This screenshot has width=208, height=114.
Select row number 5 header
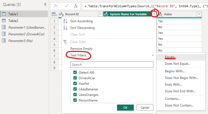(54, 44)
